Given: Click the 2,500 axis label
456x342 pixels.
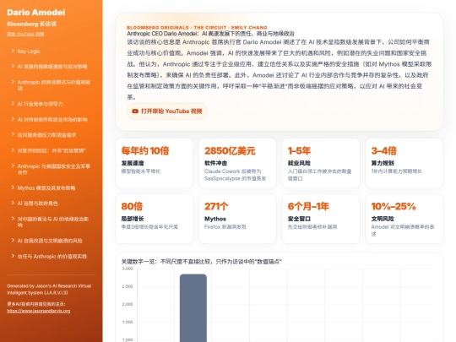Looking at the screenshot, I should pos(128,286).
